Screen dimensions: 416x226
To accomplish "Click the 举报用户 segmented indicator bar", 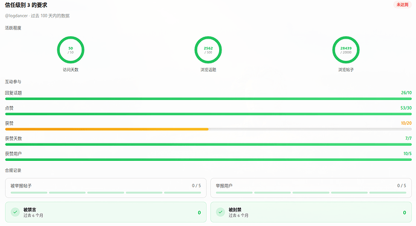I will [311, 193].
